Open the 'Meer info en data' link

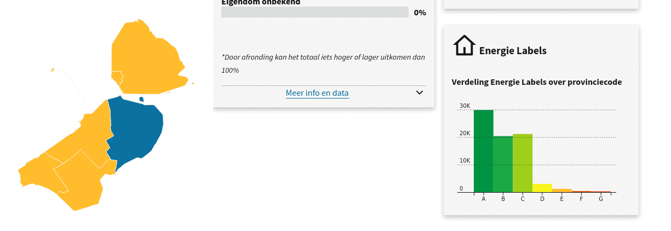(317, 93)
